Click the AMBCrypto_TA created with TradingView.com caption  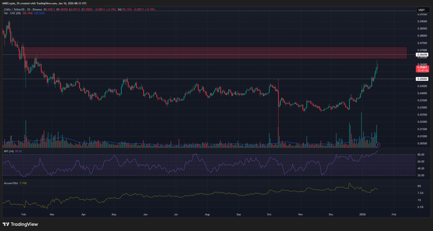pos(45,3)
